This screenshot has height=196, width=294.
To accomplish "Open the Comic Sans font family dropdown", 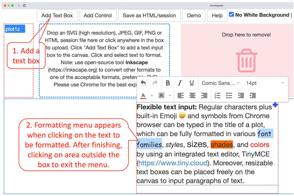I will coord(221,83).
